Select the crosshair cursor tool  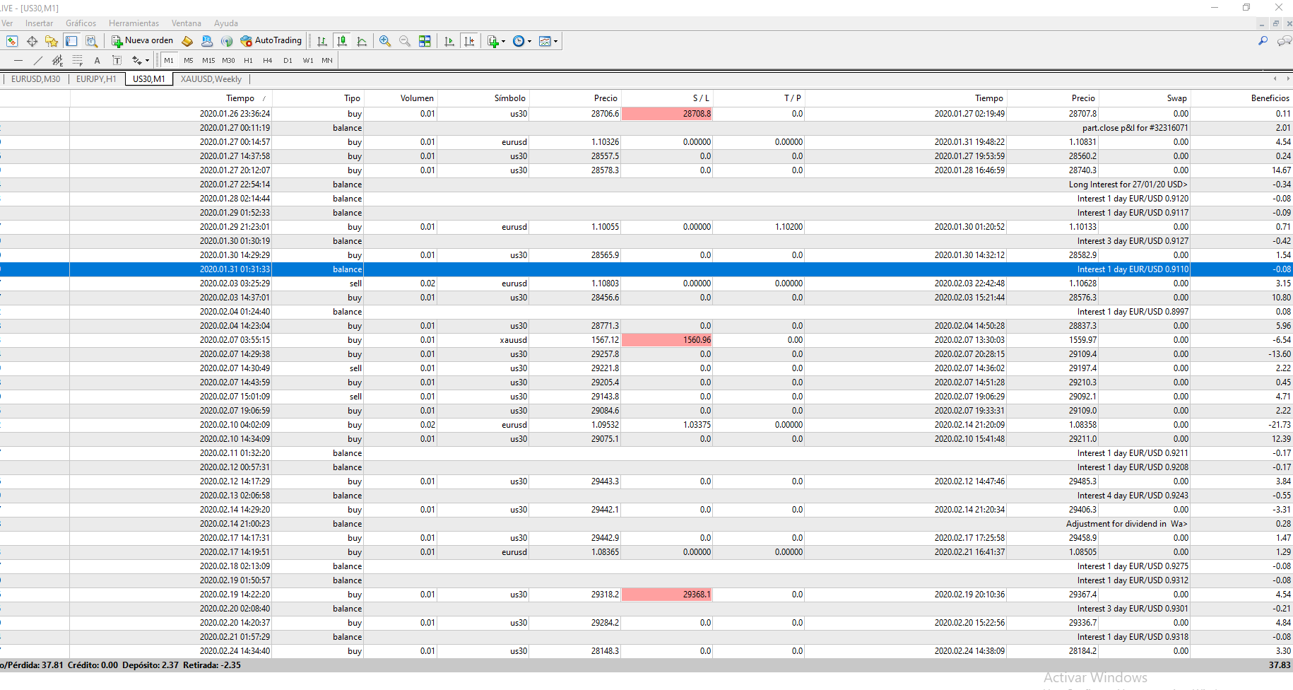coord(32,41)
